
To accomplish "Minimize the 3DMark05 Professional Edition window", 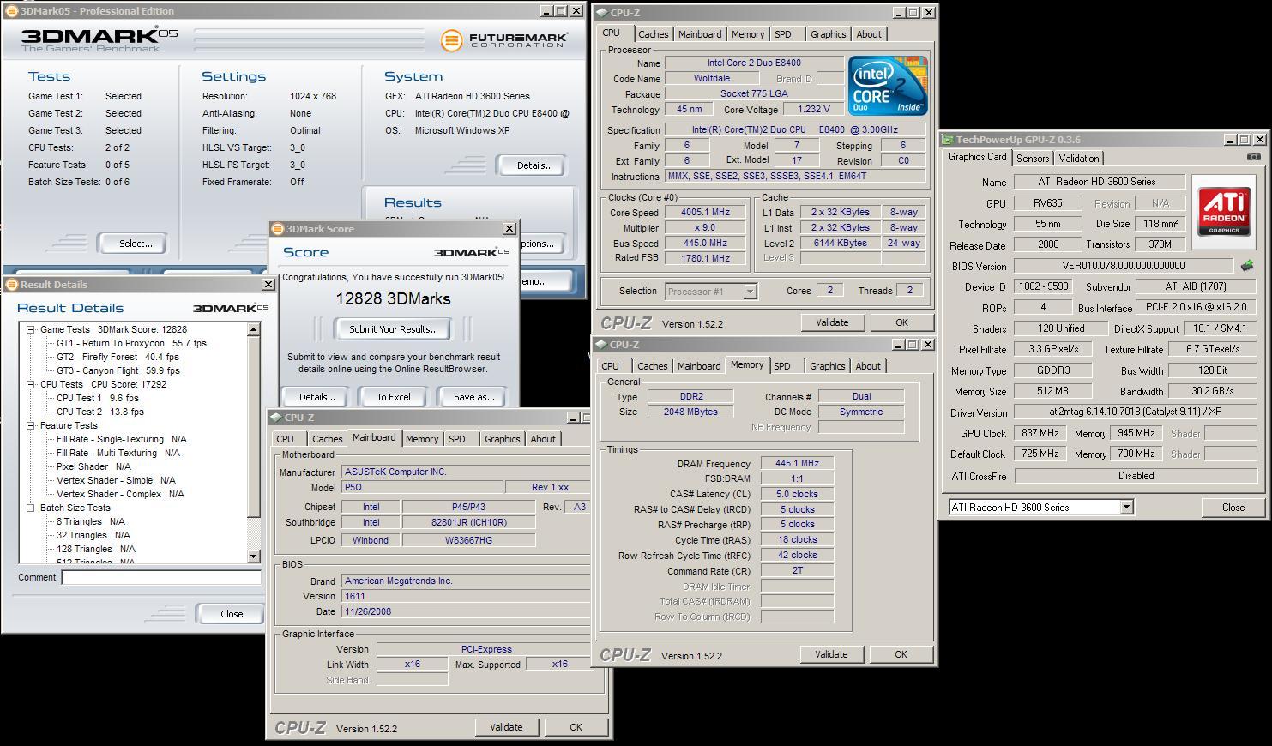I will pyautogui.click(x=546, y=11).
